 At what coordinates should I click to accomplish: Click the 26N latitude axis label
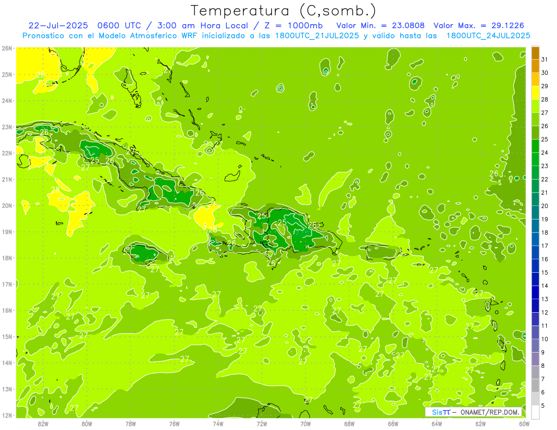pos(7,48)
